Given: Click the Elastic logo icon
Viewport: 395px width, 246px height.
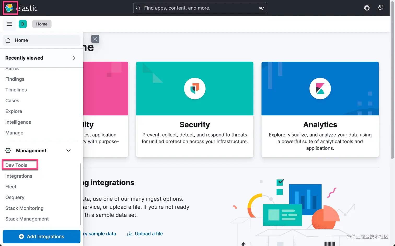Looking at the screenshot, I should tap(10, 8).
